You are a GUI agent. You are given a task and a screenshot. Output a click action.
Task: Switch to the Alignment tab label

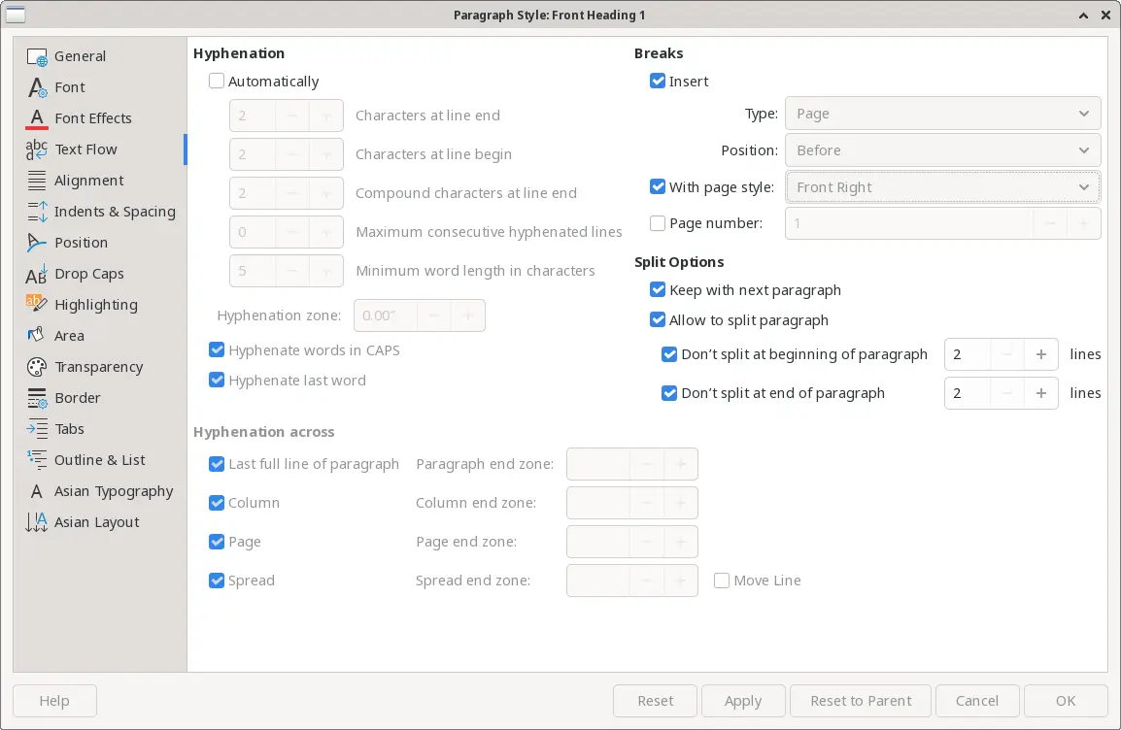[88, 181]
